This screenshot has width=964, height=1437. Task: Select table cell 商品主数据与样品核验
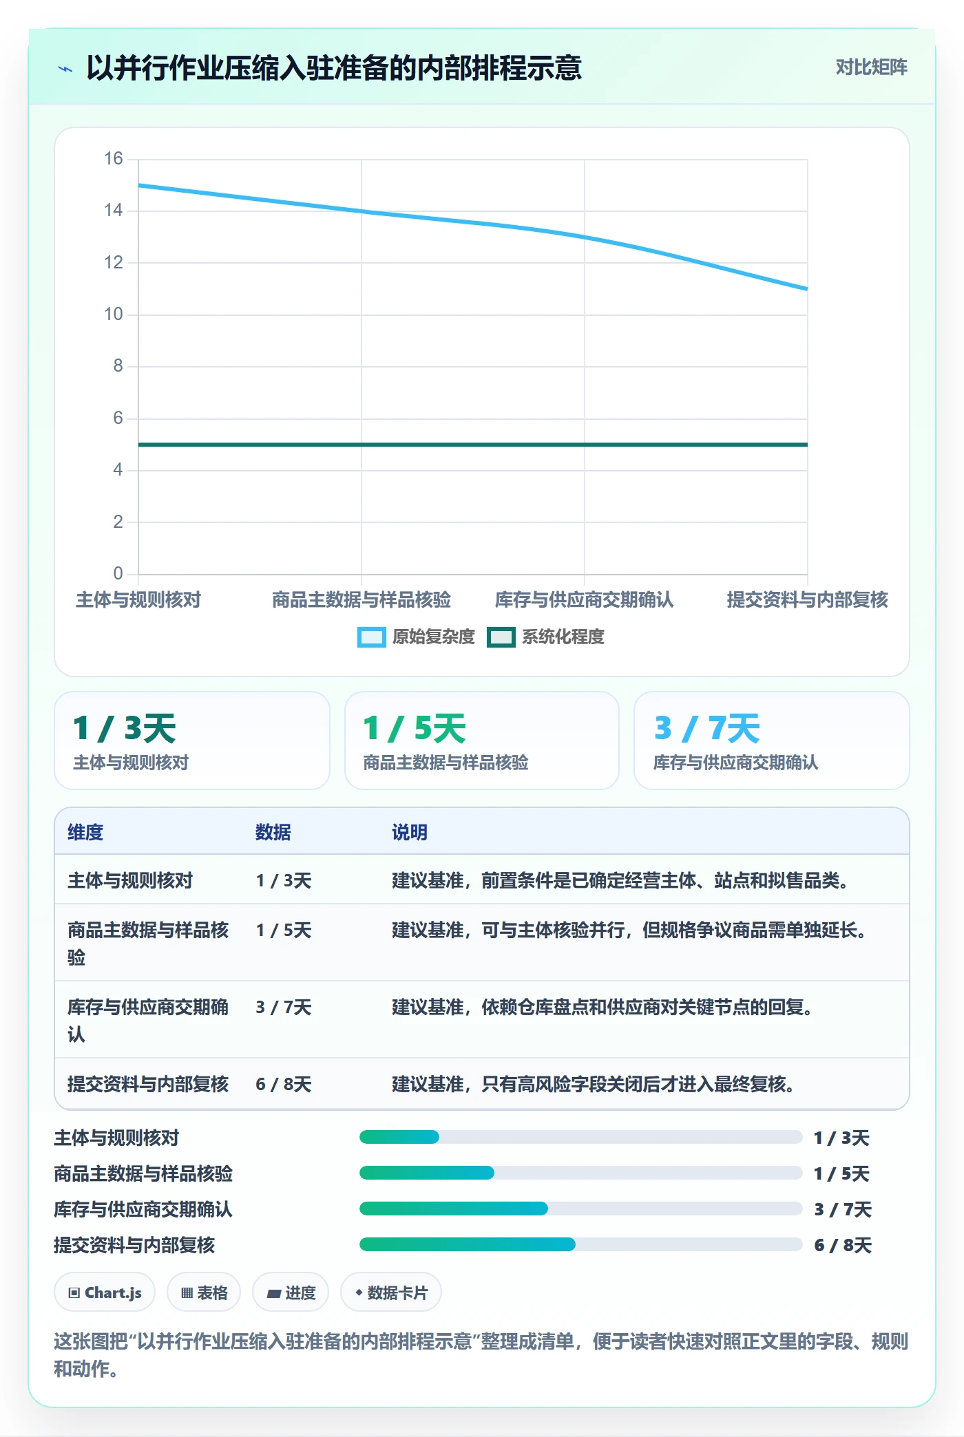[x=148, y=944]
